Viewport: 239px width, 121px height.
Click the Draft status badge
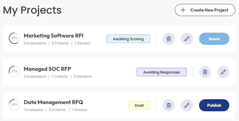[139, 105]
